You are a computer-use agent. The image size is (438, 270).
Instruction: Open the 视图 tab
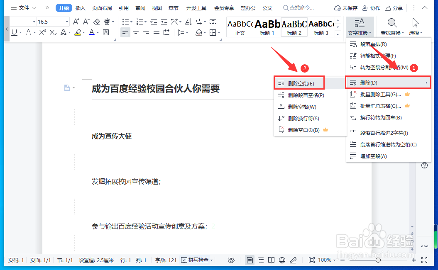[157, 8]
